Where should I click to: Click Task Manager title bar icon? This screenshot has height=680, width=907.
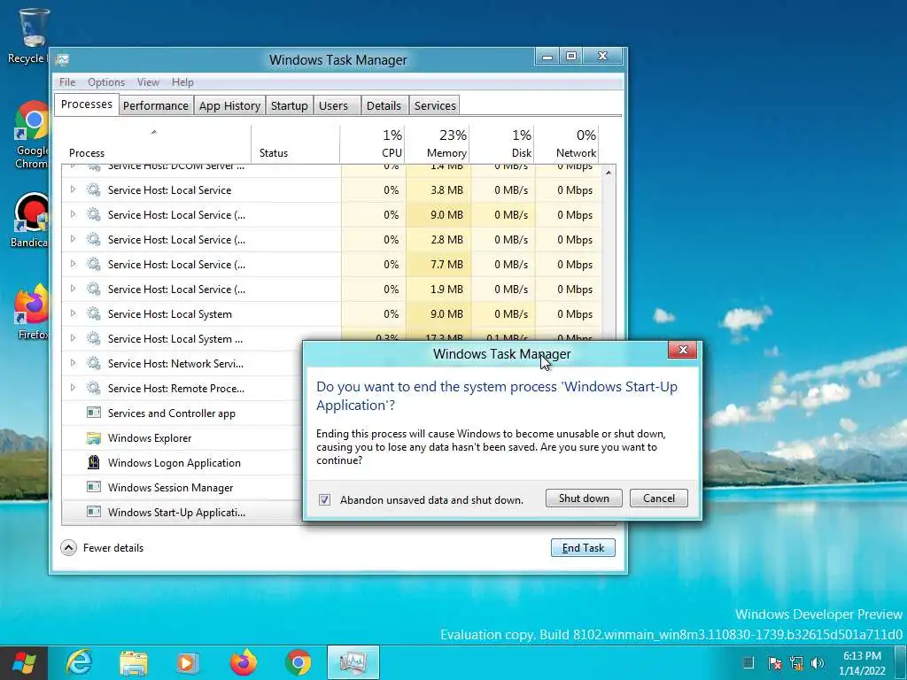click(x=63, y=59)
